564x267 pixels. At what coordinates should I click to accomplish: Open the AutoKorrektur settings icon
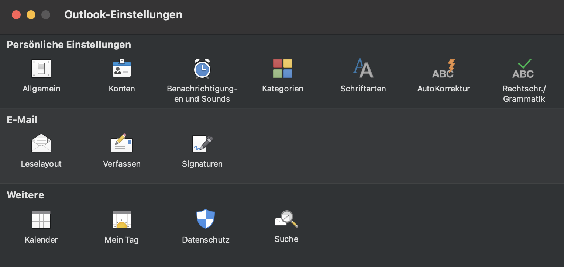[443, 69]
